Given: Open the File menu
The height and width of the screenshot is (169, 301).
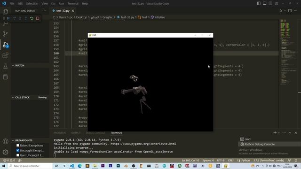Looking at the screenshot, I should (12, 3).
